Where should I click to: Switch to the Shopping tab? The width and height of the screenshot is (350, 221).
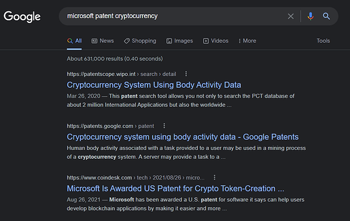coord(140,41)
